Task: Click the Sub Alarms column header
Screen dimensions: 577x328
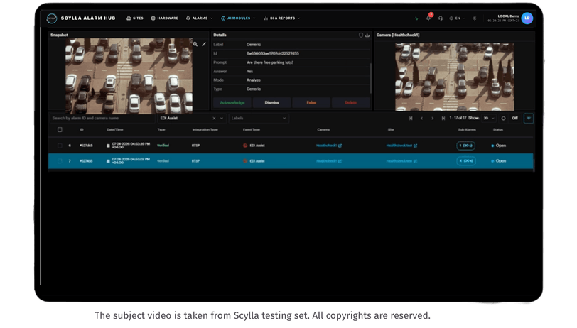Action: [467, 129]
